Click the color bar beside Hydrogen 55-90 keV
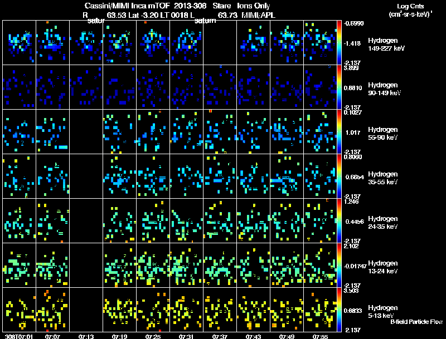Viewport: 446px width, 339px height. point(339,132)
